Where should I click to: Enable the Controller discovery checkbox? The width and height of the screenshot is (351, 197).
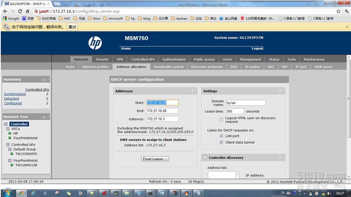coord(205,158)
